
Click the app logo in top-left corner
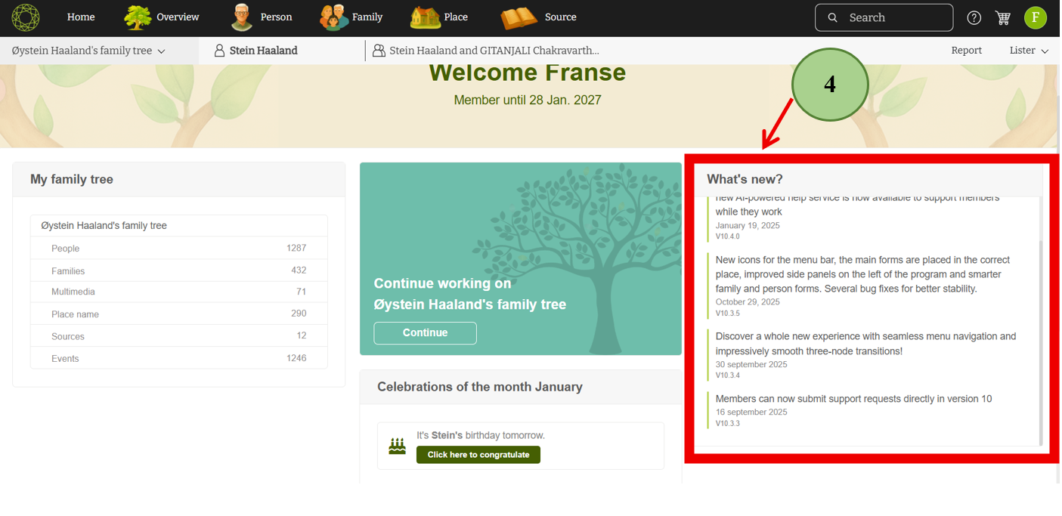(26, 17)
